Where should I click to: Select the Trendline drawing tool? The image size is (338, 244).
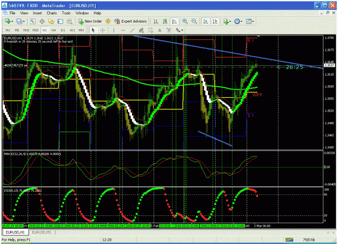click(132, 30)
